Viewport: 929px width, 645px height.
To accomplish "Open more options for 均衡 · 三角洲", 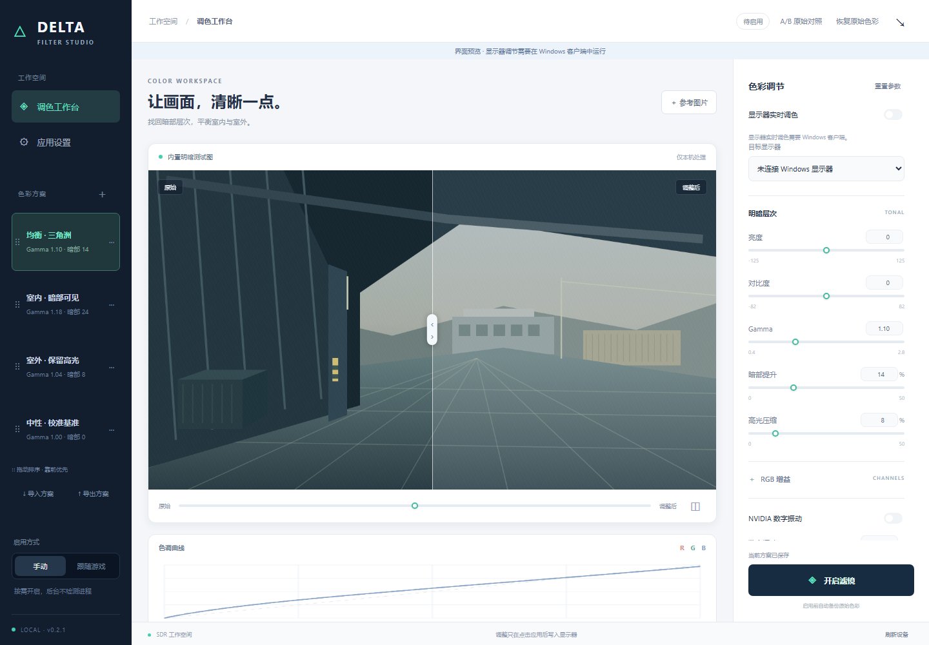I will coord(112,242).
